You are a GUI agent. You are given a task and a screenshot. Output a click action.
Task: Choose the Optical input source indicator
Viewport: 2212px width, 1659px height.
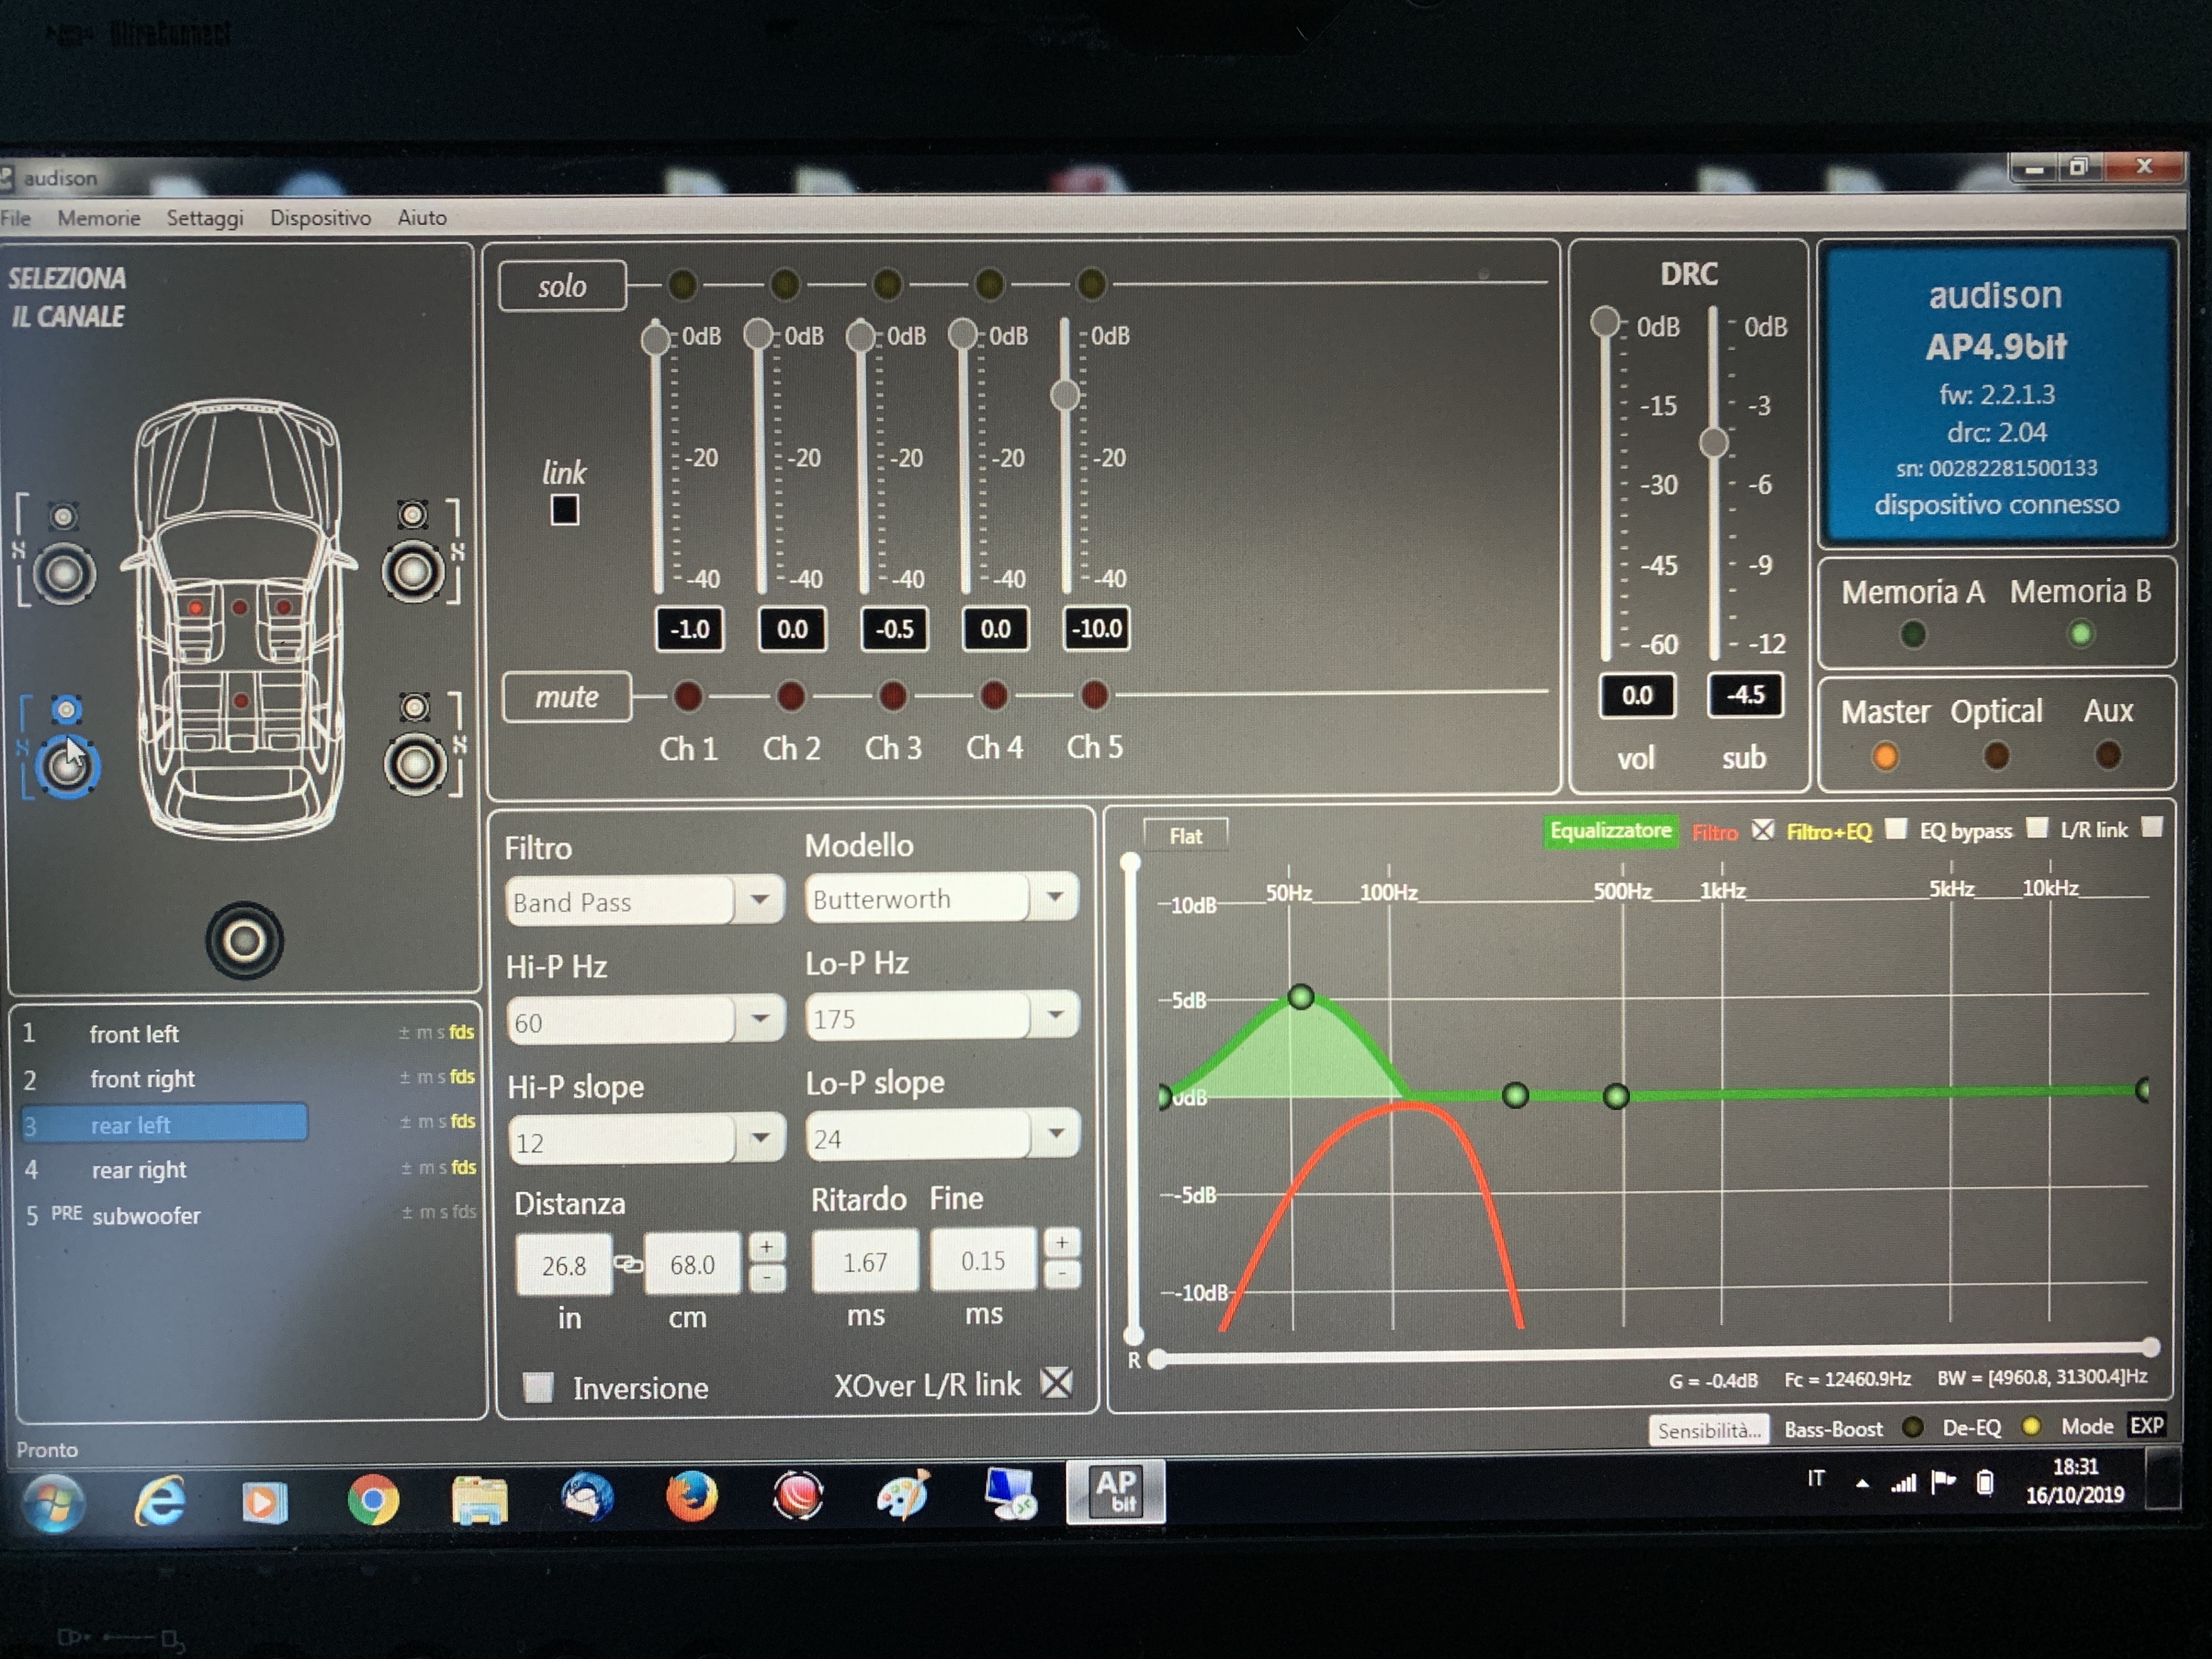pyautogui.click(x=1996, y=755)
